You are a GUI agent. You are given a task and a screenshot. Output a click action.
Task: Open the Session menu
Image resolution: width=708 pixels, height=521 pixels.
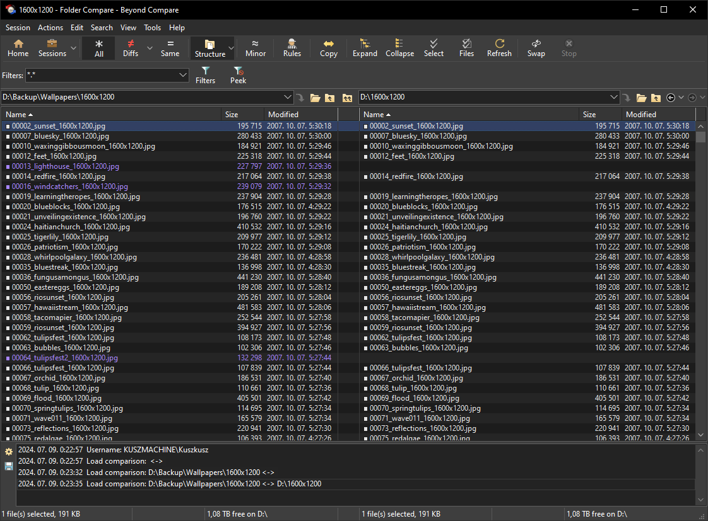(x=18, y=28)
